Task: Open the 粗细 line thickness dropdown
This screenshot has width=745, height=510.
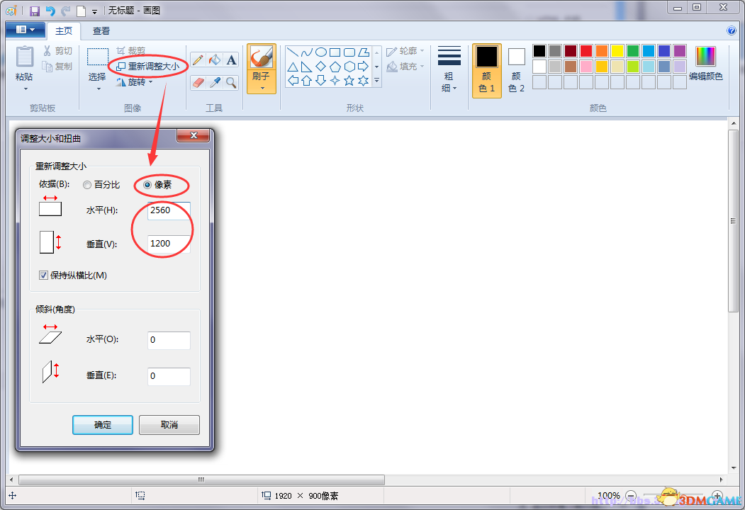Action: click(449, 69)
